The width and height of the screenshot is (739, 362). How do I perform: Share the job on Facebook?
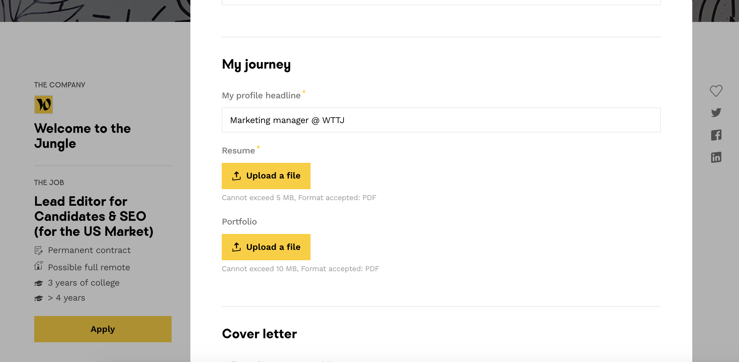[716, 135]
